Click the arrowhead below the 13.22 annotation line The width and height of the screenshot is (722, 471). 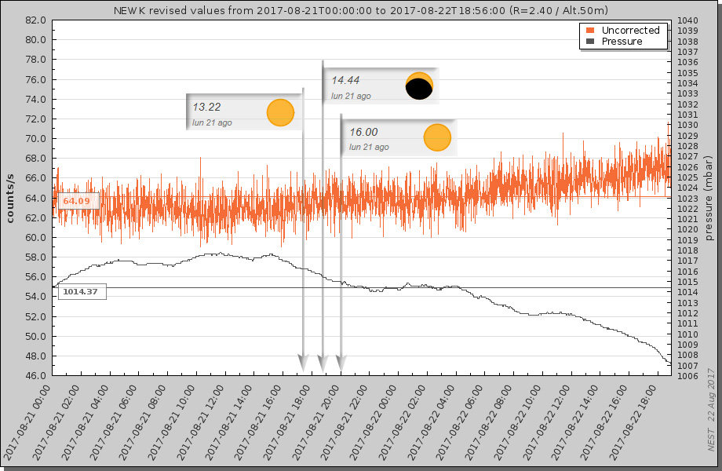[303, 363]
